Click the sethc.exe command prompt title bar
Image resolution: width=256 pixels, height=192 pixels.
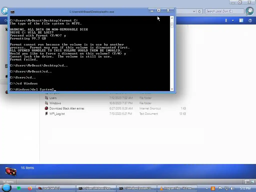click(x=91, y=12)
